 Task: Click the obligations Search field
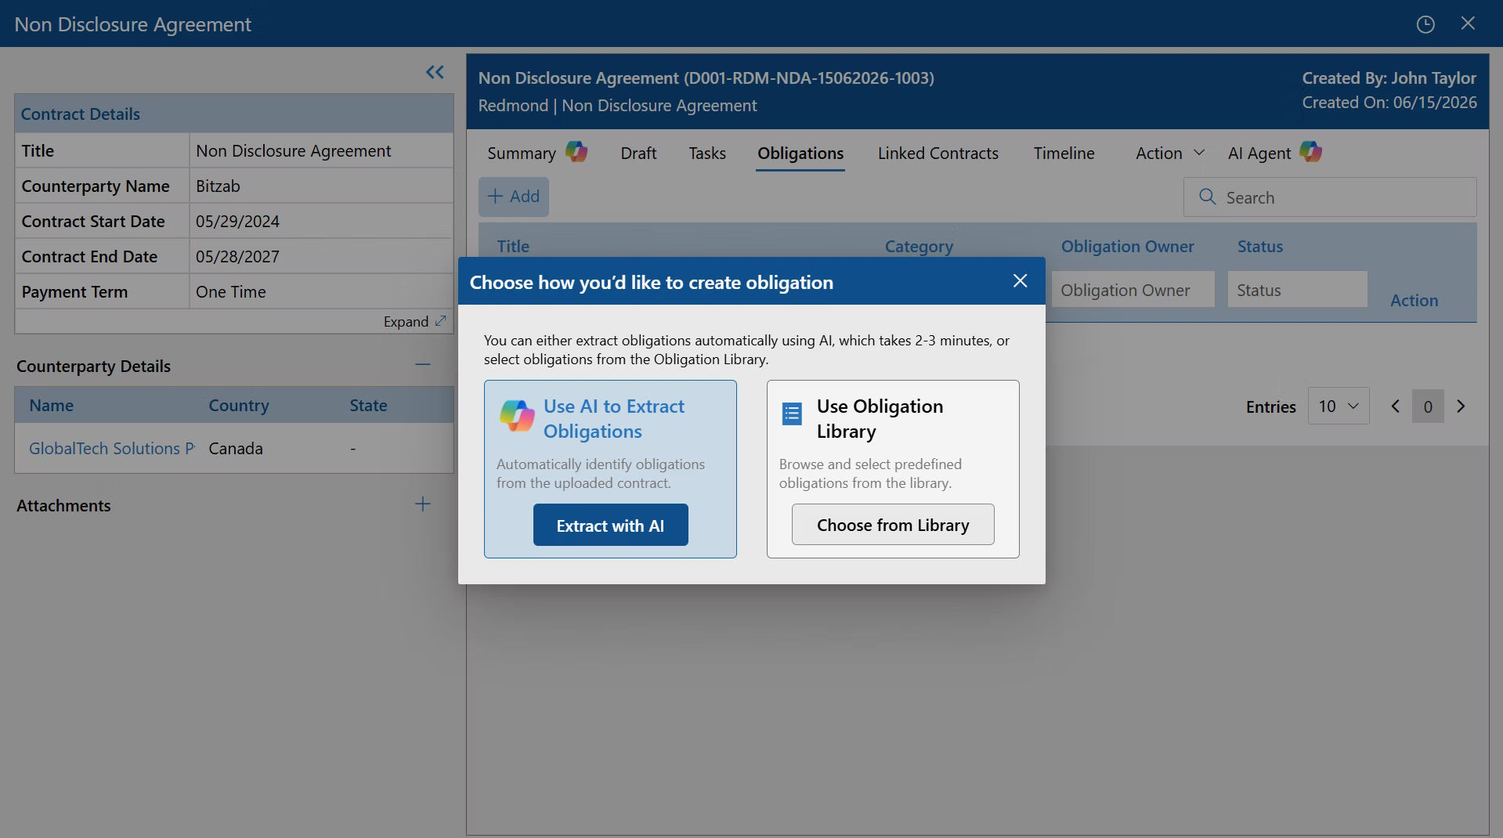tap(1330, 197)
